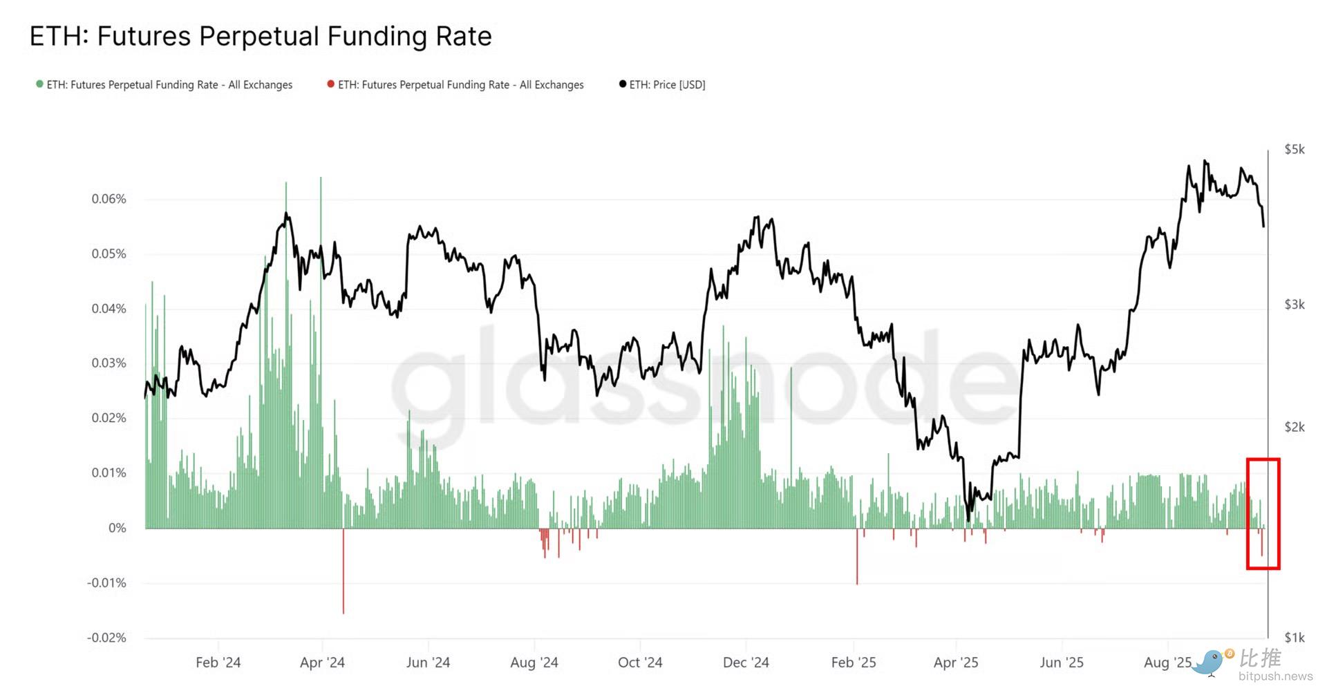Click the red highlighted rectangle on chart
1327x695 pixels.
pos(1263,513)
